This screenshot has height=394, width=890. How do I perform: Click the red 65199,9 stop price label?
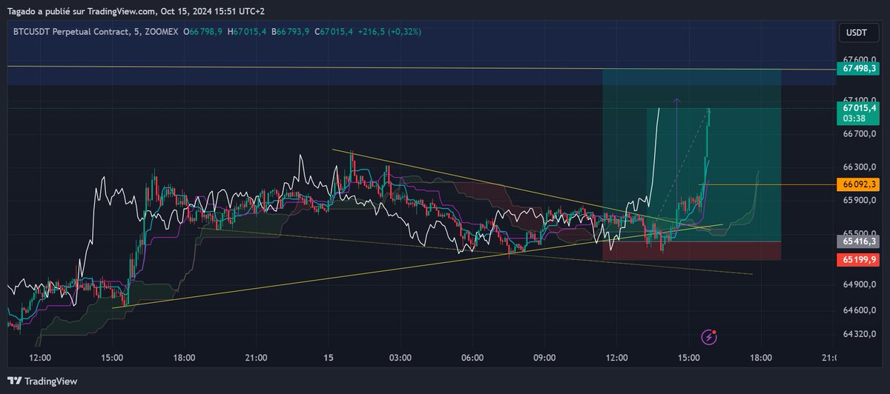pos(857,260)
